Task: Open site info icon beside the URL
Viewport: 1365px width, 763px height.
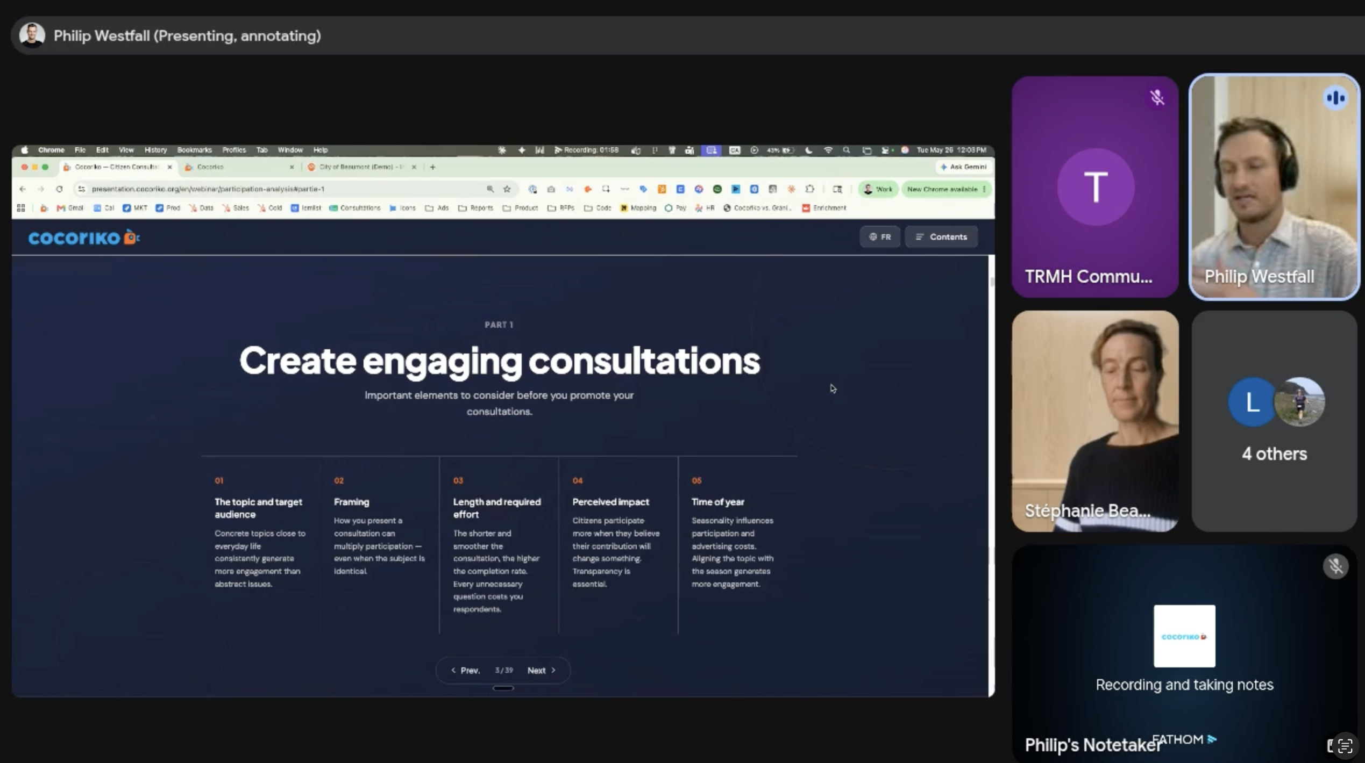Action: point(81,189)
